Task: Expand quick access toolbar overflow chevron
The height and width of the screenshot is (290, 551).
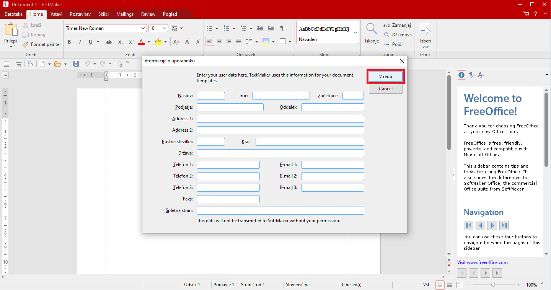Action: click(x=127, y=63)
